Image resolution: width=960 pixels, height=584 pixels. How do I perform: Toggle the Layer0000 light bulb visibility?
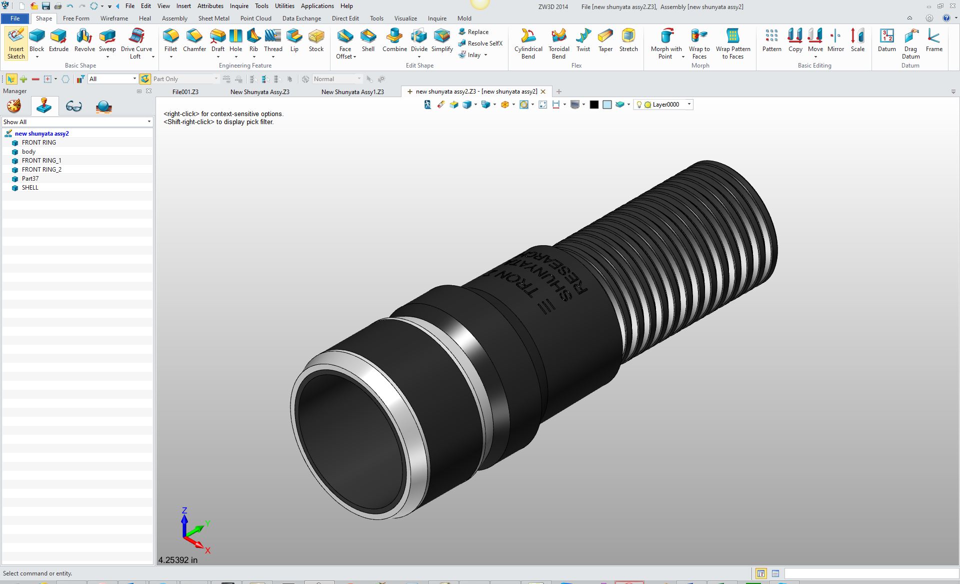tap(639, 105)
